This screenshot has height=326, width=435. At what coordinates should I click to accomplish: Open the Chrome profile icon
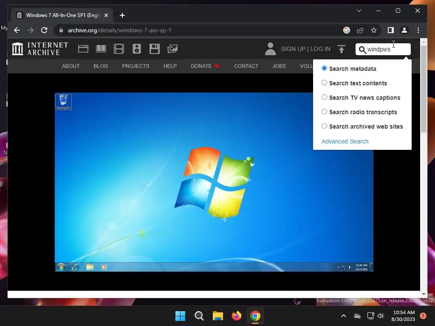(404, 30)
